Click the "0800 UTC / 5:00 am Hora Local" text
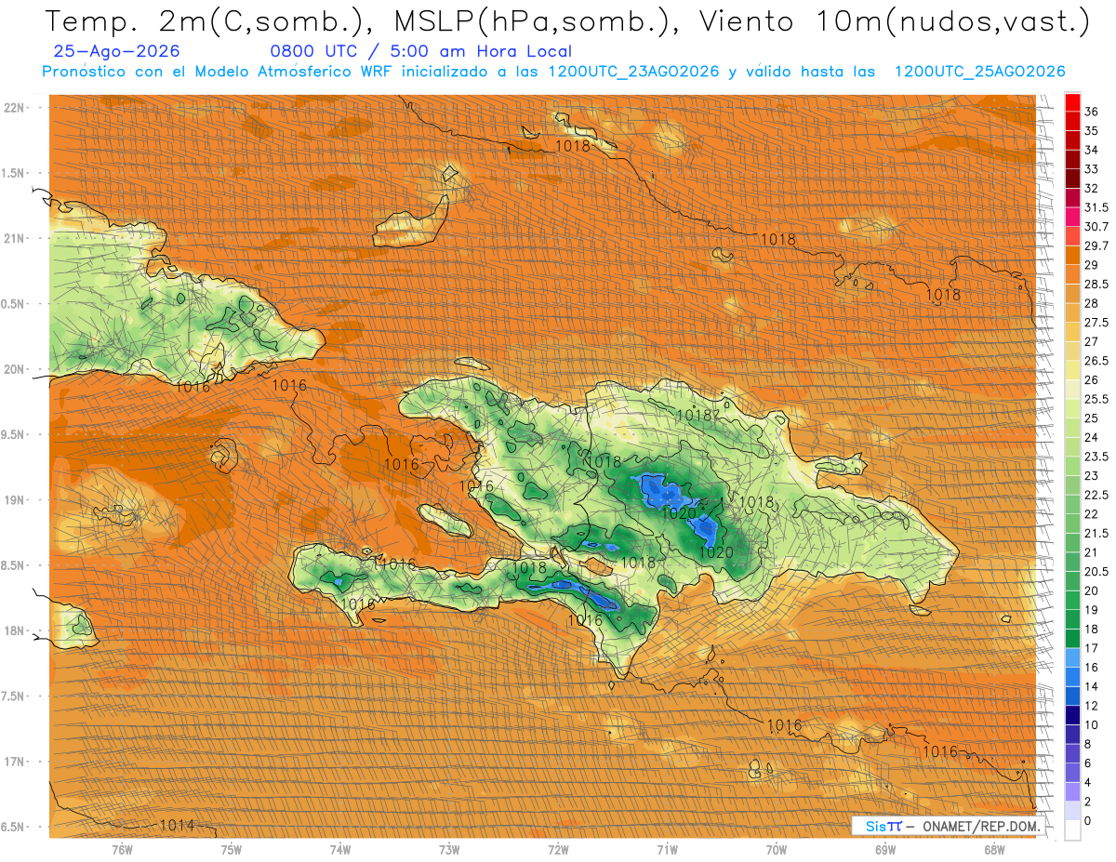1116x862 pixels. point(420,52)
